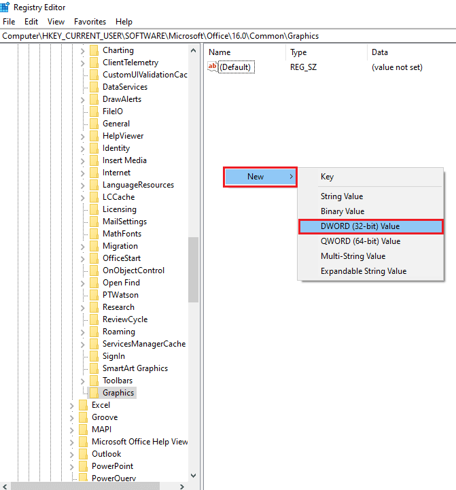Open the Help menu
This screenshot has width=456, height=490.
point(124,22)
